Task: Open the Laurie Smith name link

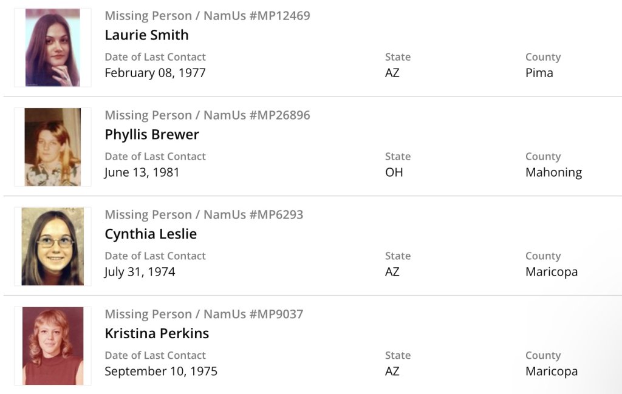Action: [x=146, y=35]
